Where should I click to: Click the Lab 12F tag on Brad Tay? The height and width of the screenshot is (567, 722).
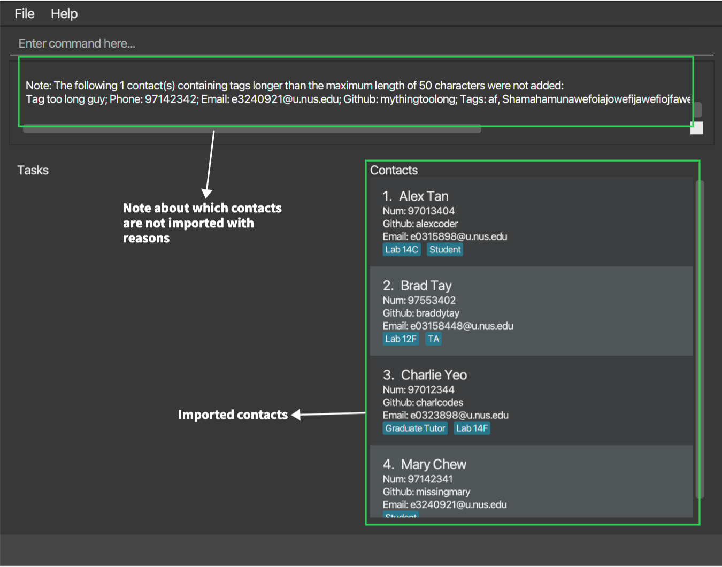[x=401, y=339]
